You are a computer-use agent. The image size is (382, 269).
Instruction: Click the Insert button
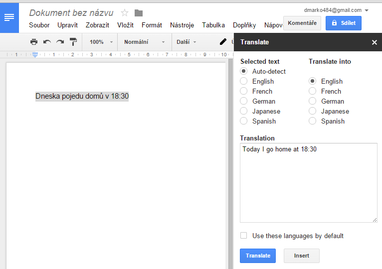point(302,256)
